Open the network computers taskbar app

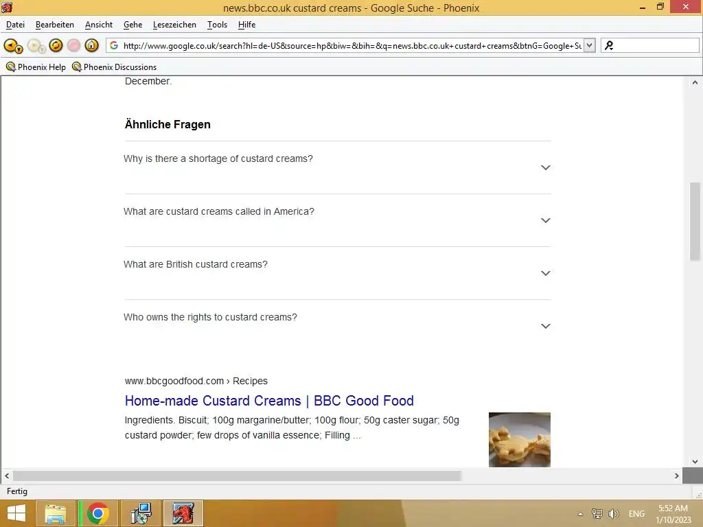point(141,513)
